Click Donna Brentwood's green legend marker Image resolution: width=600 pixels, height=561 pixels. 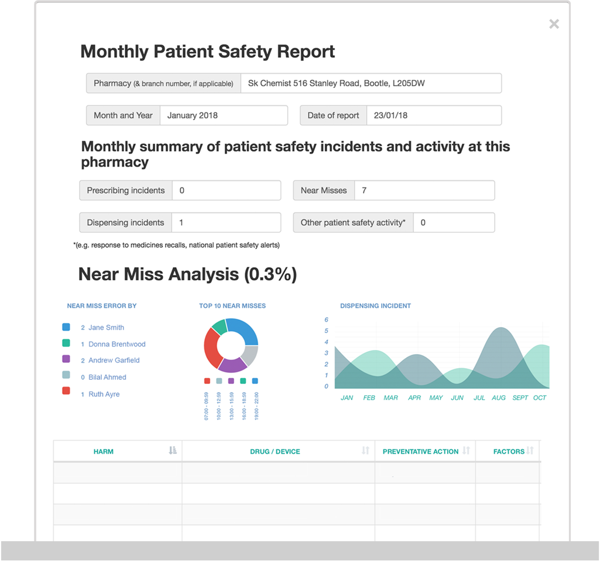[x=66, y=344]
